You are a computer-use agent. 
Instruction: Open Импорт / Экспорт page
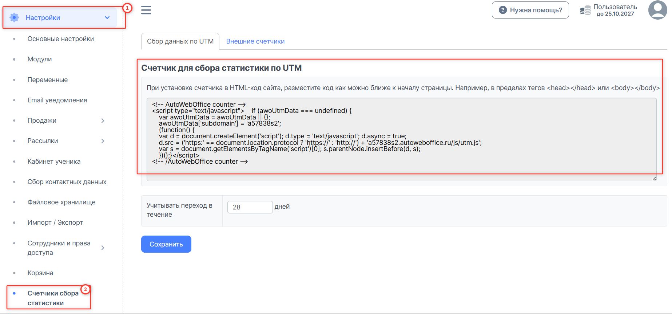[55, 223]
